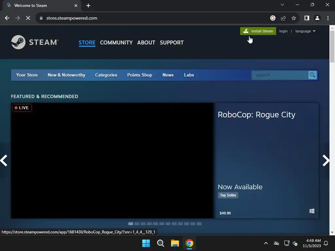Select the second carousel page dot
The height and width of the screenshot is (251, 335).
coord(137,224)
